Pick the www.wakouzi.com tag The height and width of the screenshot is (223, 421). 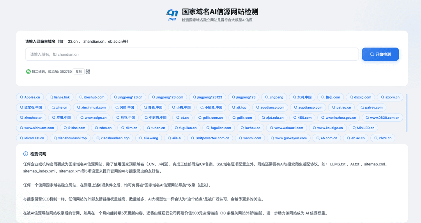coord(287,128)
